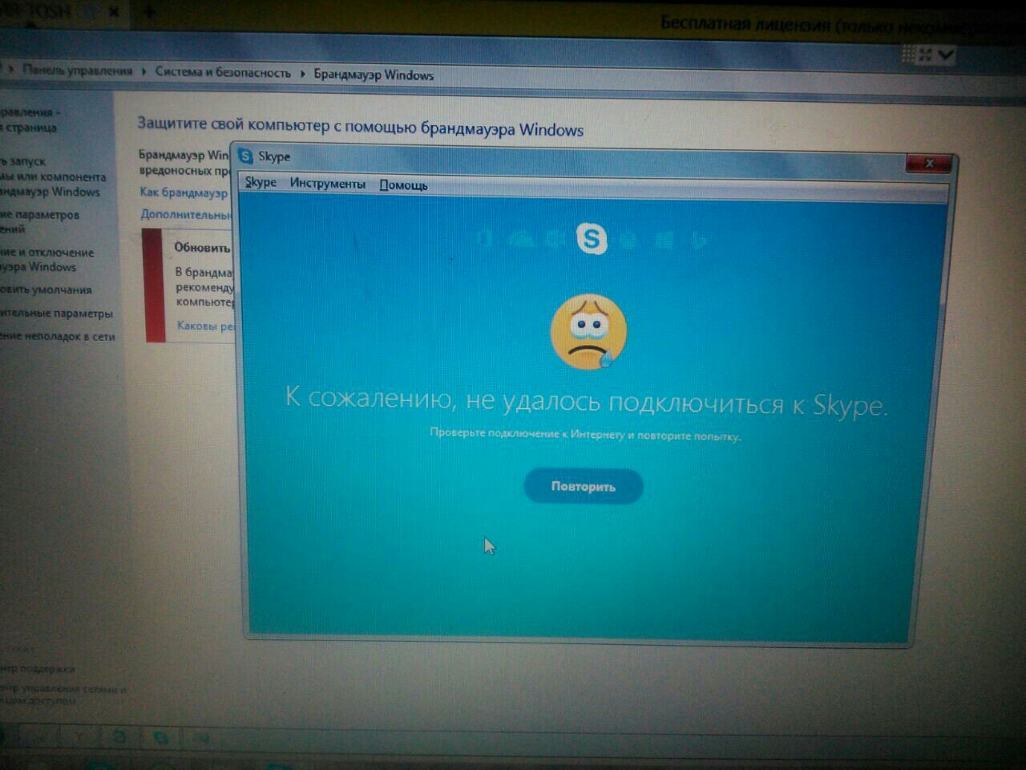The width and height of the screenshot is (1026, 770).
Task: Click the chevron arrow at top right
Action: [x=946, y=55]
